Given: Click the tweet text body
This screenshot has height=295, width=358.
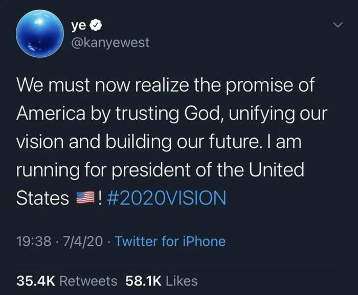Looking at the screenshot, I should click(172, 141).
